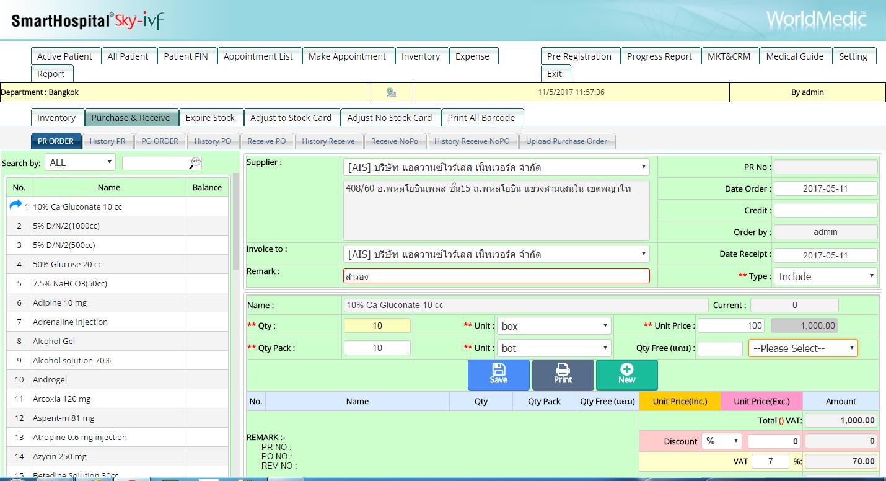
Task: Open History Receive tab
Action: point(328,141)
